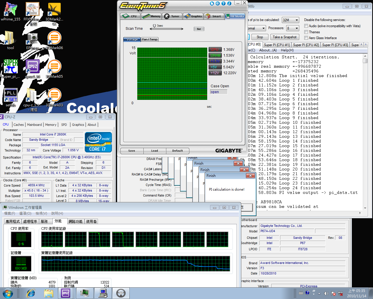This screenshot has height=299, width=373.
Task: Switch to CPU-Z via taskbar icon
Action: [66, 293]
